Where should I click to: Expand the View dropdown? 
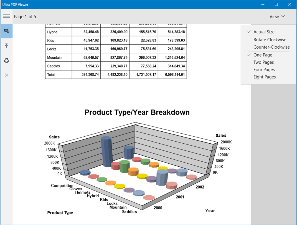[x=277, y=16]
